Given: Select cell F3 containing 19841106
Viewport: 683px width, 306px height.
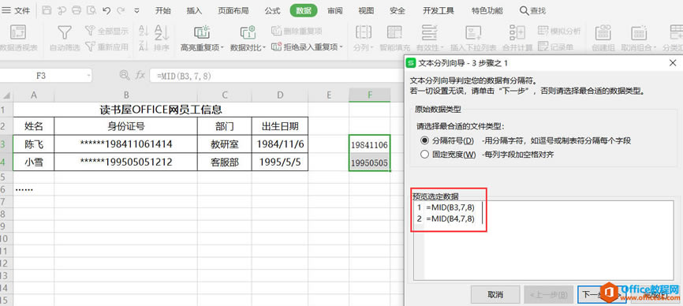Looking at the screenshot, I should [x=369, y=144].
